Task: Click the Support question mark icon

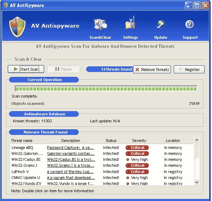Action: click(x=190, y=24)
